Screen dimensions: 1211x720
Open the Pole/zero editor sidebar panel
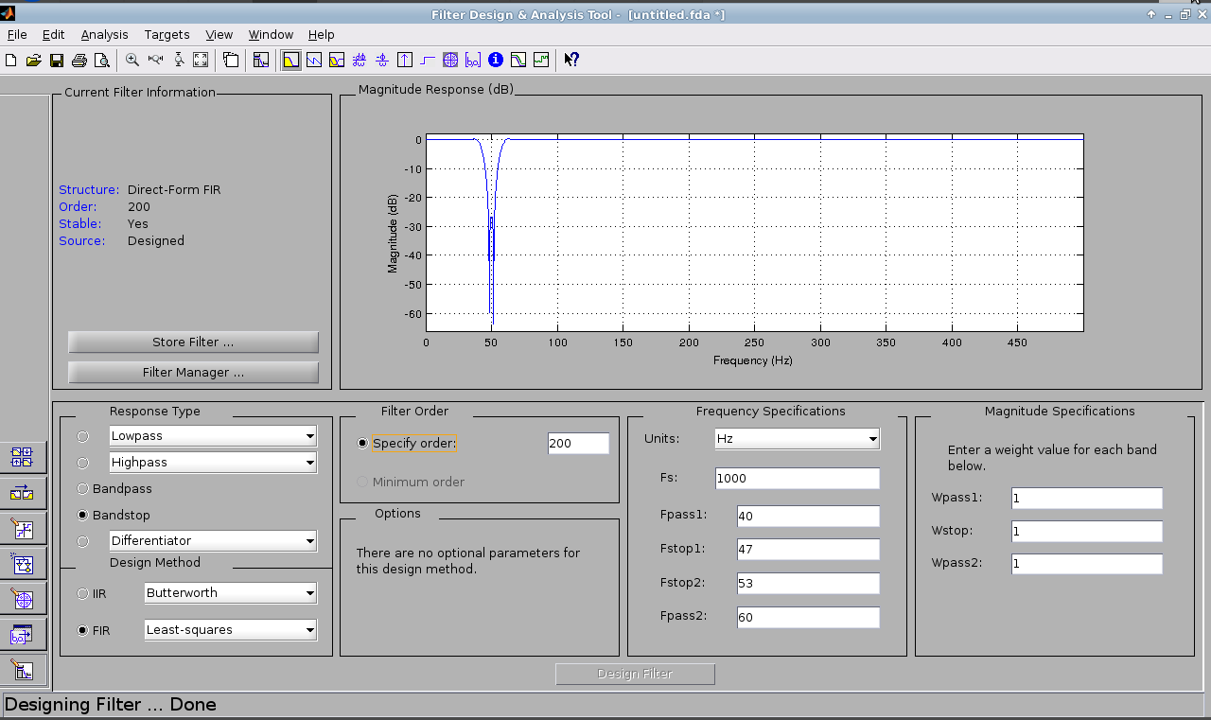pyautogui.click(x=23, y=599)
